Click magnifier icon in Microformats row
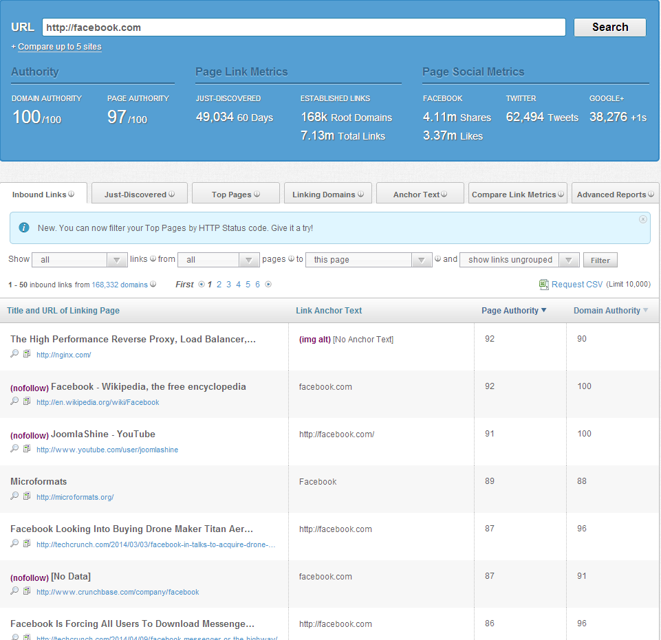 (x=14, y=496)
